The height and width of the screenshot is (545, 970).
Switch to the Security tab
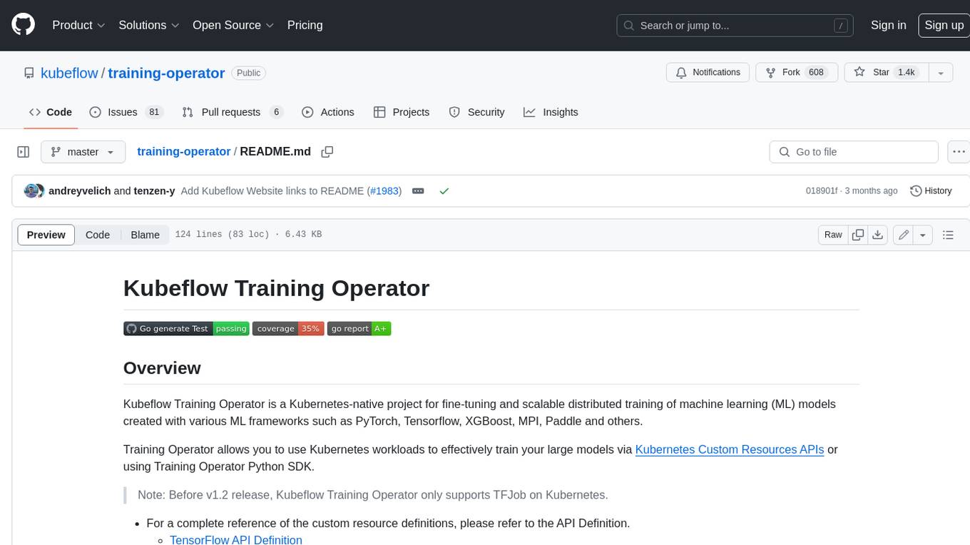(476, 112)
